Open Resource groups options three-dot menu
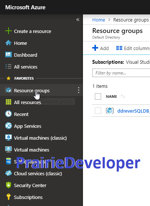The width and height of the screenshot is (150, 206). (79, 90)
